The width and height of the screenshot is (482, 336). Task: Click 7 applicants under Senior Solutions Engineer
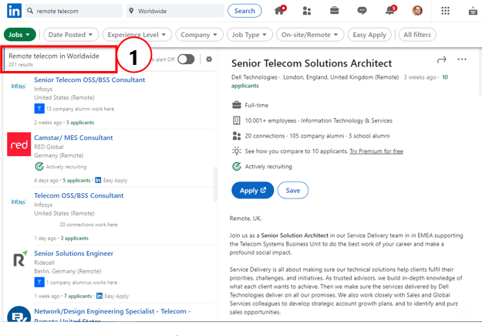(78, 296)
